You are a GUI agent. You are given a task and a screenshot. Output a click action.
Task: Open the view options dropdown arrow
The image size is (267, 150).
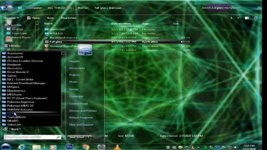[x=238, y=18]
